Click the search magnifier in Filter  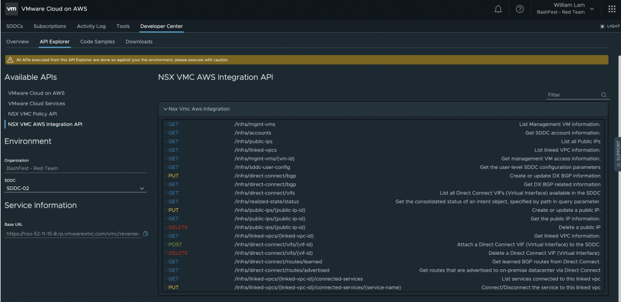[x=603, y=95]
